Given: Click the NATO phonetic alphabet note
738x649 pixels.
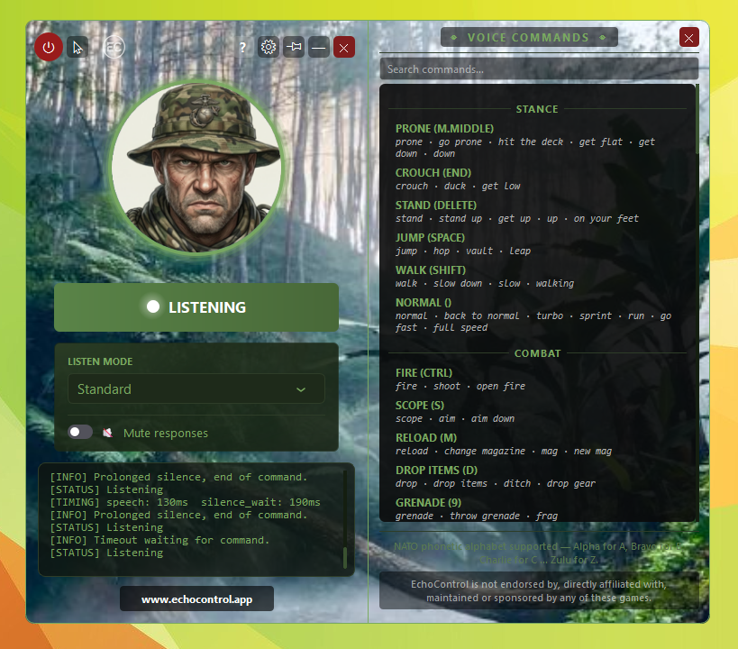Looking at the screenshot, I should 539,553.
